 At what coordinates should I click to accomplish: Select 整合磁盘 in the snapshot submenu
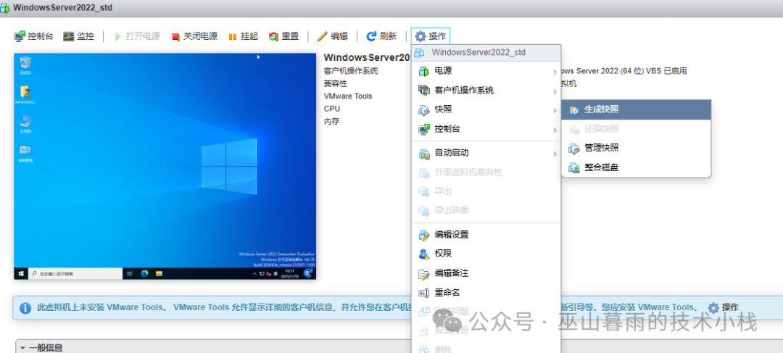602,167
